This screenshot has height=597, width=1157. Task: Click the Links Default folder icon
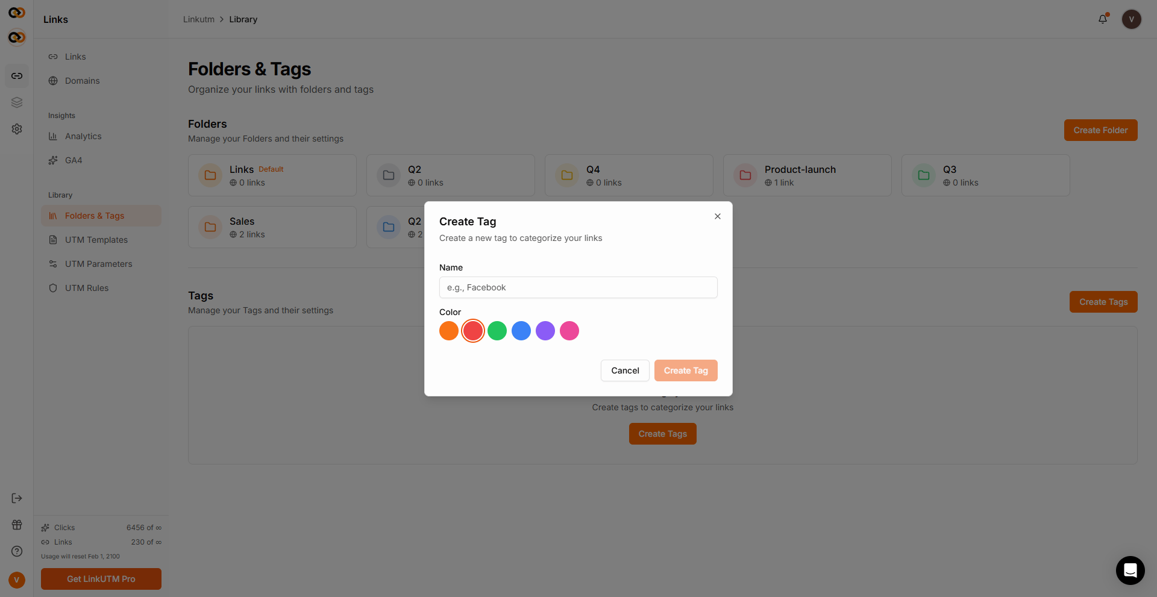pos(210,175)
